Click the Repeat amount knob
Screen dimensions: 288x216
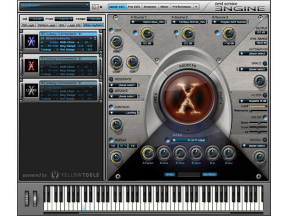tap(116, 157)
